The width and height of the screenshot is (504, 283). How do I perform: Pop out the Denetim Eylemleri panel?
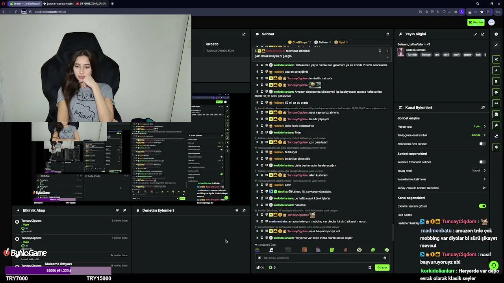[x=244, y=211]
